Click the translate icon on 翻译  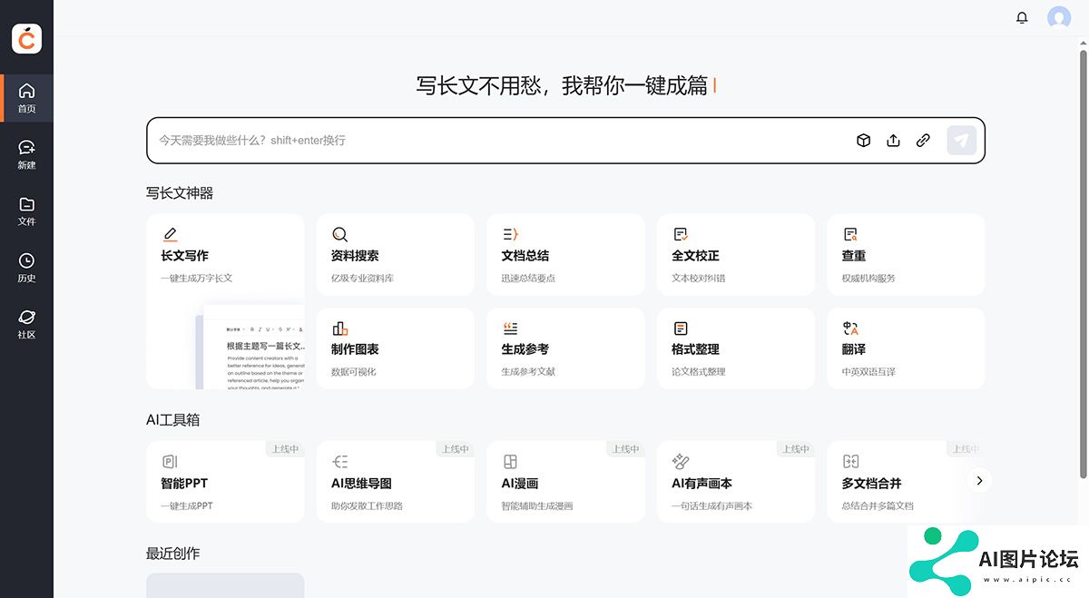point(850,328)
